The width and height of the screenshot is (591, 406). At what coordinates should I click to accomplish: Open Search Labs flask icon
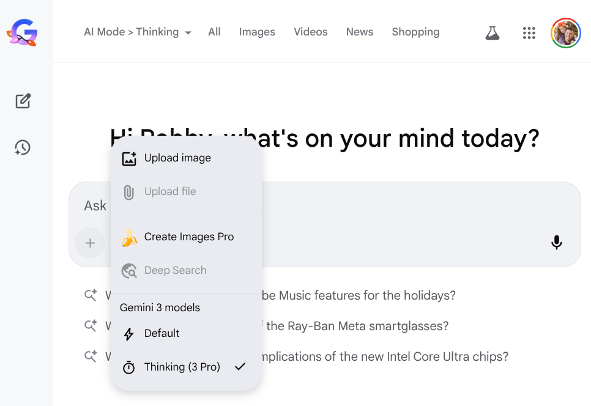[492, 33]
